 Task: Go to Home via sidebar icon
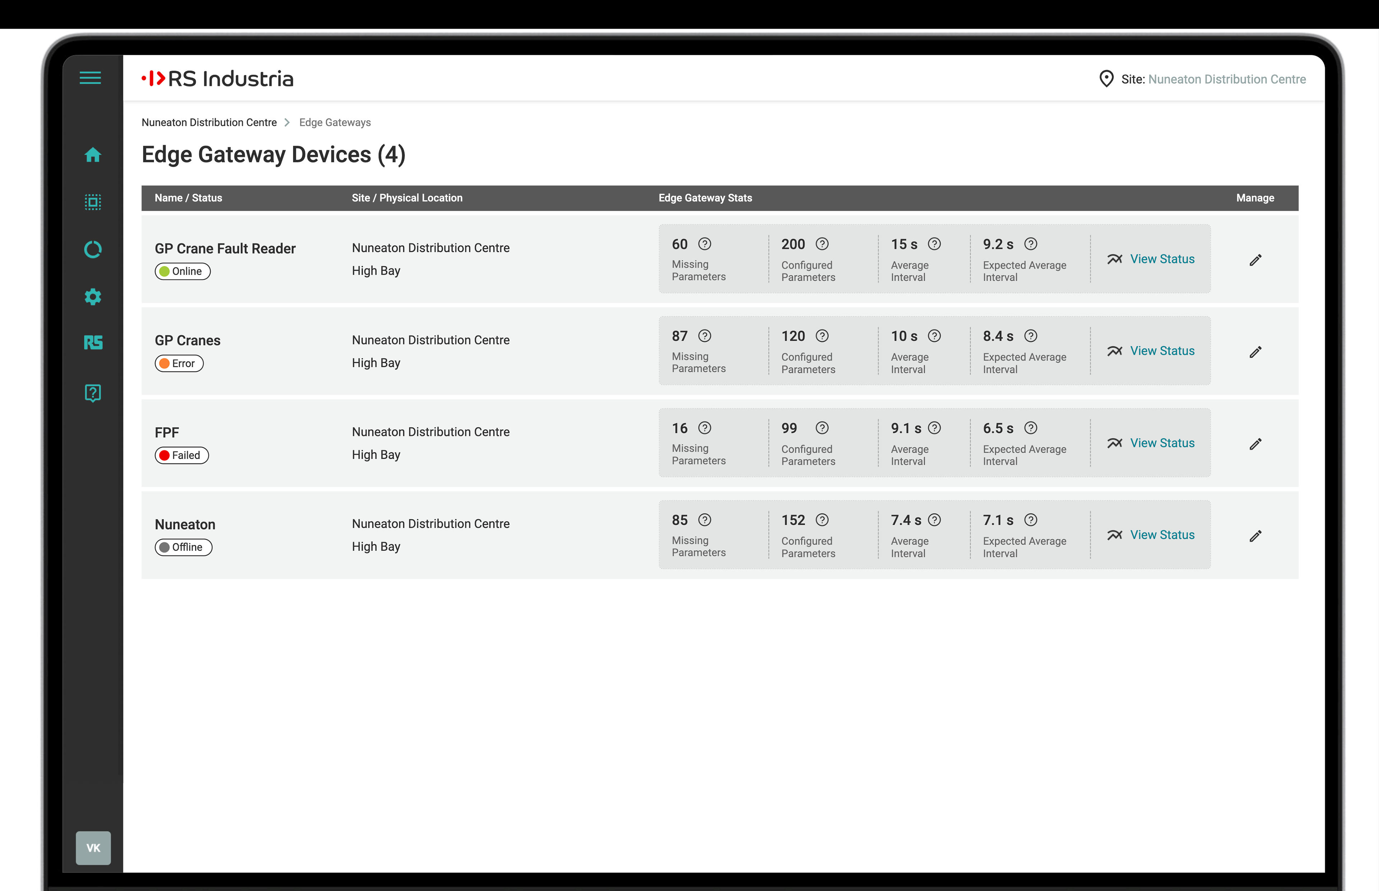(x=93, y=154)
